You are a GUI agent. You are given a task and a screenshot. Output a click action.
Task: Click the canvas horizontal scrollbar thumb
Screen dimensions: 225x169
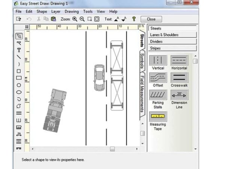112,149
